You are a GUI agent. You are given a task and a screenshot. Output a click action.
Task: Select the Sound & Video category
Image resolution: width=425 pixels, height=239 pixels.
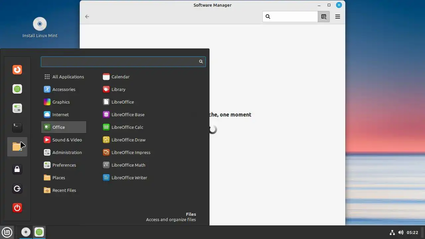[x=64, y=140]
